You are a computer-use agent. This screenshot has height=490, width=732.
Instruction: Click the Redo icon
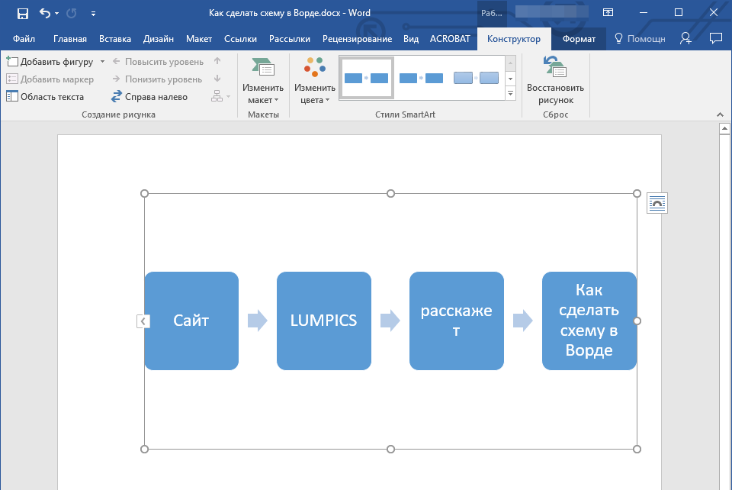tap(72, 13)
